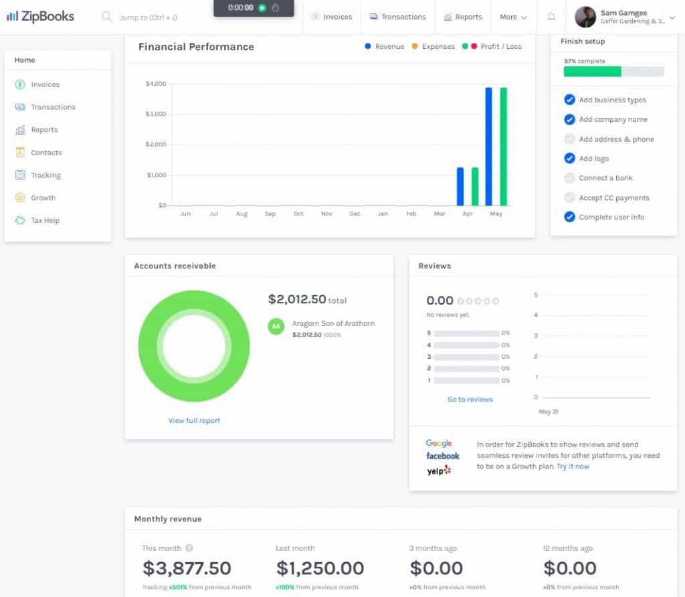Click the Growth sidebar icon
This screenshot has width=685, height=597.
coord(20,197)
